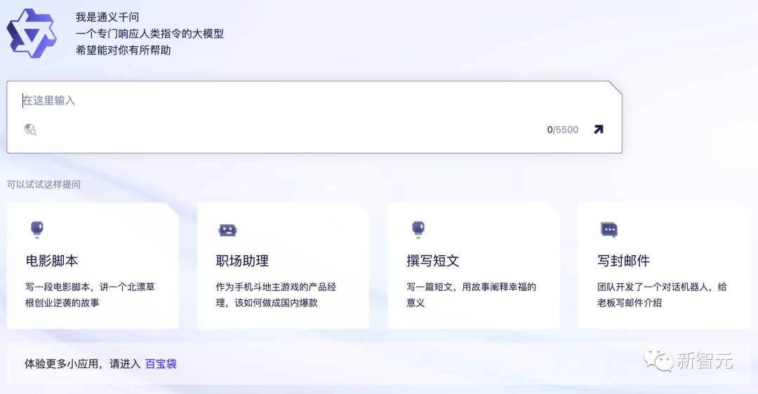Select the 写封邮件 prompt card title
The width and height of the screenshot is (758, 394).
click(624, 261)
